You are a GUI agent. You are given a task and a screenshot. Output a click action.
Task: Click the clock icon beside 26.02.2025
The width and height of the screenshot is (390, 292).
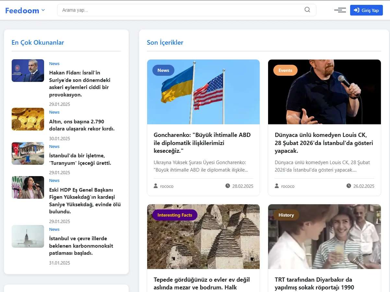click(349, 186)
